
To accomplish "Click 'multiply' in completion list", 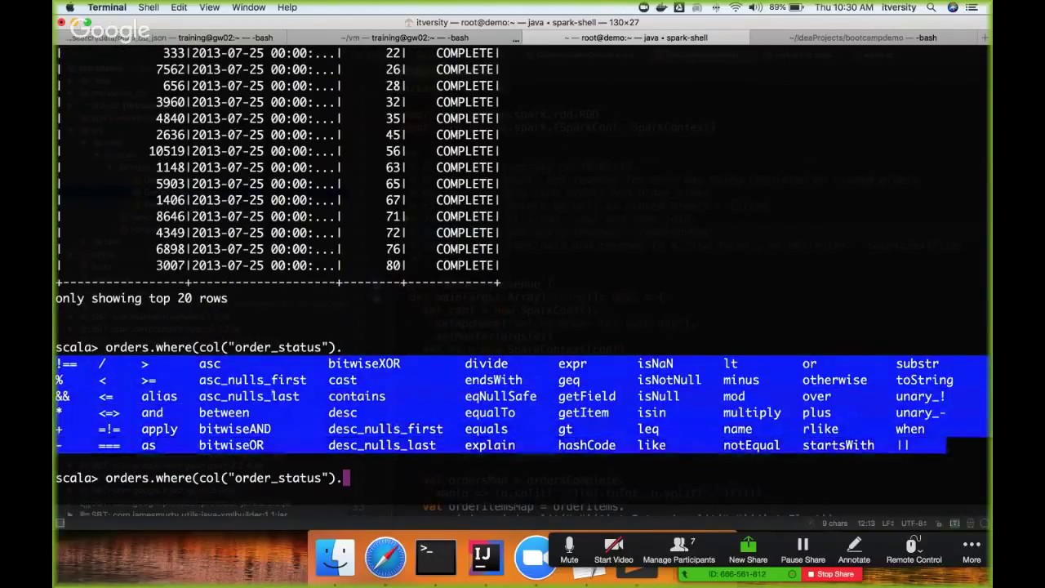I will [752, 412].
